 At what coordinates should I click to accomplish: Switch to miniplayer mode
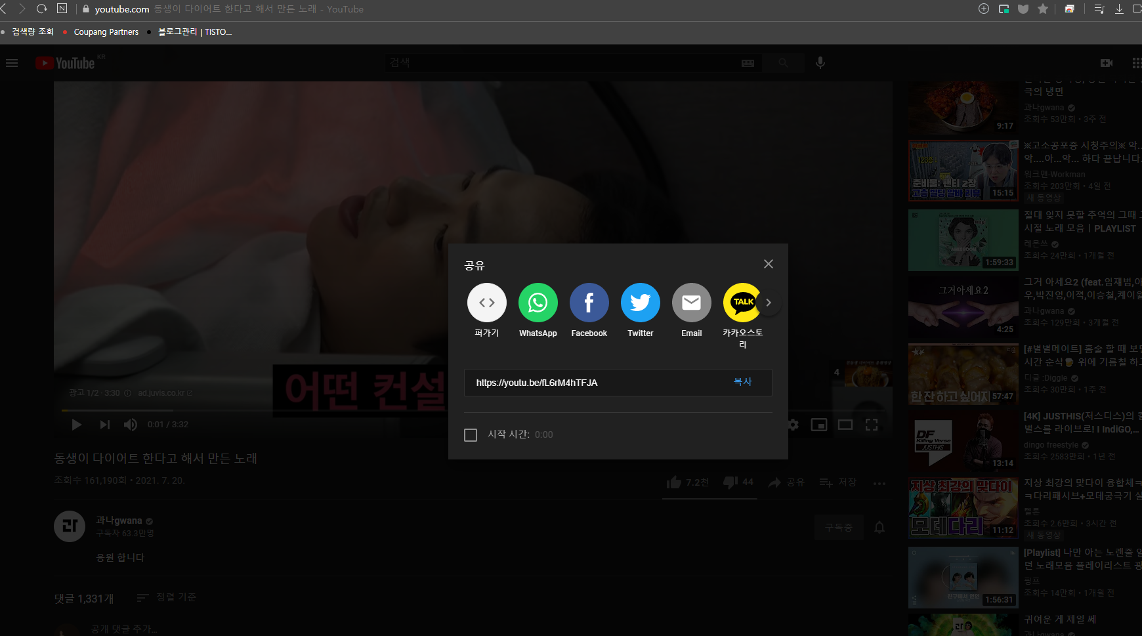(819, 425)
